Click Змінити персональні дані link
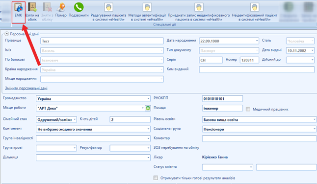 point(26,88)
